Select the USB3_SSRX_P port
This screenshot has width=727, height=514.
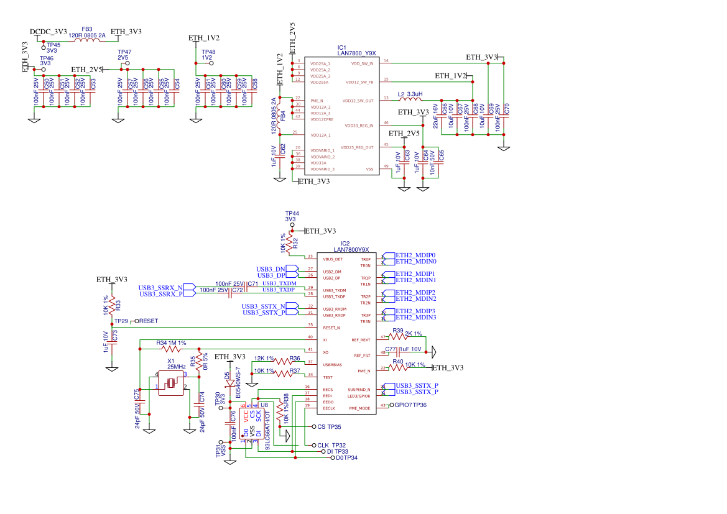coord(190,294)
